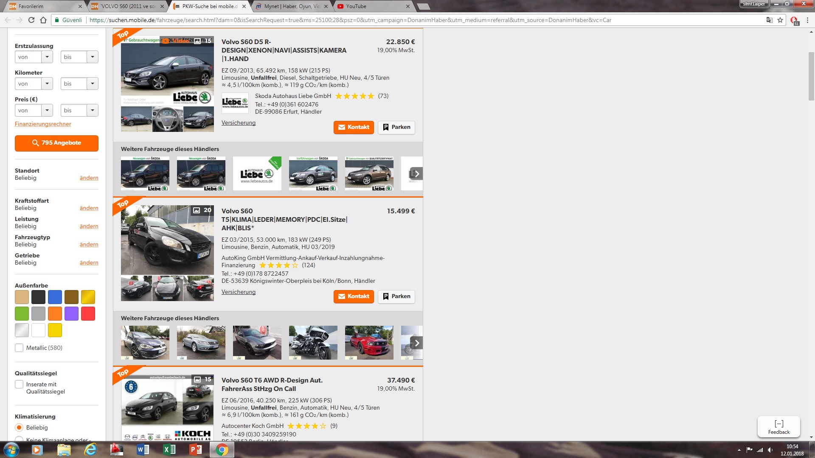Screen dimensions: 815x458
Task: Click Parken for Volvo S60 D5 R-Design
Action: [x=396, y=127]
